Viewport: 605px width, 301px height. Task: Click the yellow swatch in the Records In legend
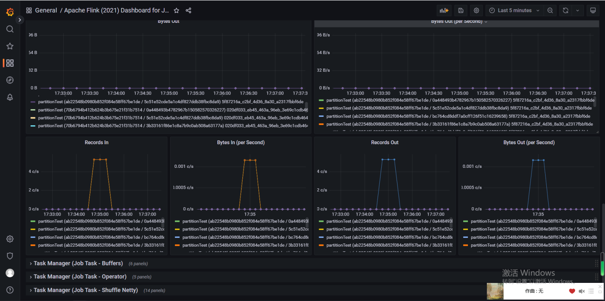(33, 229)
